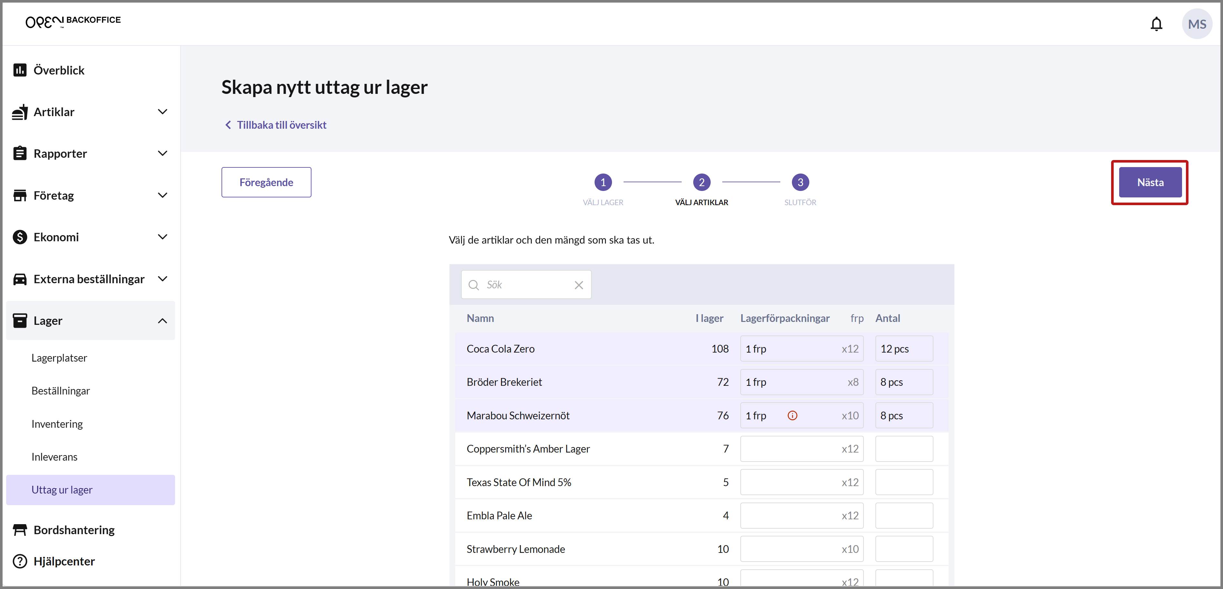
Task: Click the search magnifier icon
Action: 473,285
